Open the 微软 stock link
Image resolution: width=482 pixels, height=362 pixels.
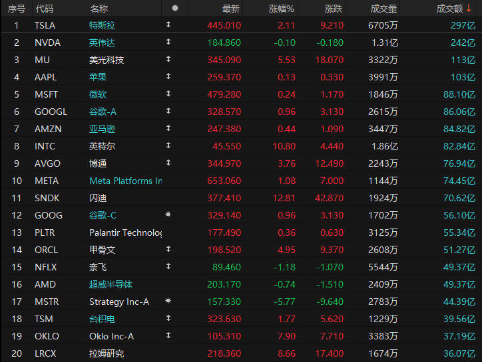tap(98, 94)
